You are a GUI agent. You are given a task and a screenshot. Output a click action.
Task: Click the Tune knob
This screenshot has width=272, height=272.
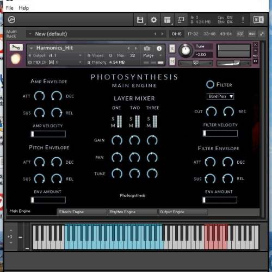[x=186, y=50]
